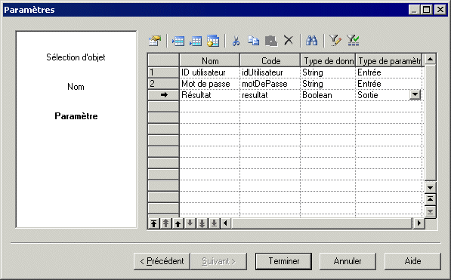451x280 pixels.
Task: Click the vertical scrollbar down arrow
Action: tap(431, 188)
